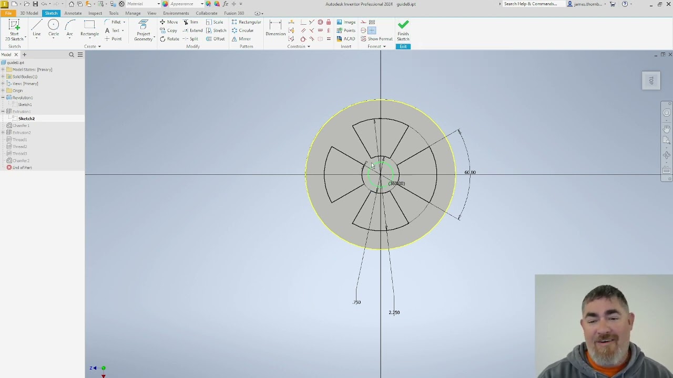Expand the Constrain panel dropdown
673x378 pixels.
(x=299, y=47)
